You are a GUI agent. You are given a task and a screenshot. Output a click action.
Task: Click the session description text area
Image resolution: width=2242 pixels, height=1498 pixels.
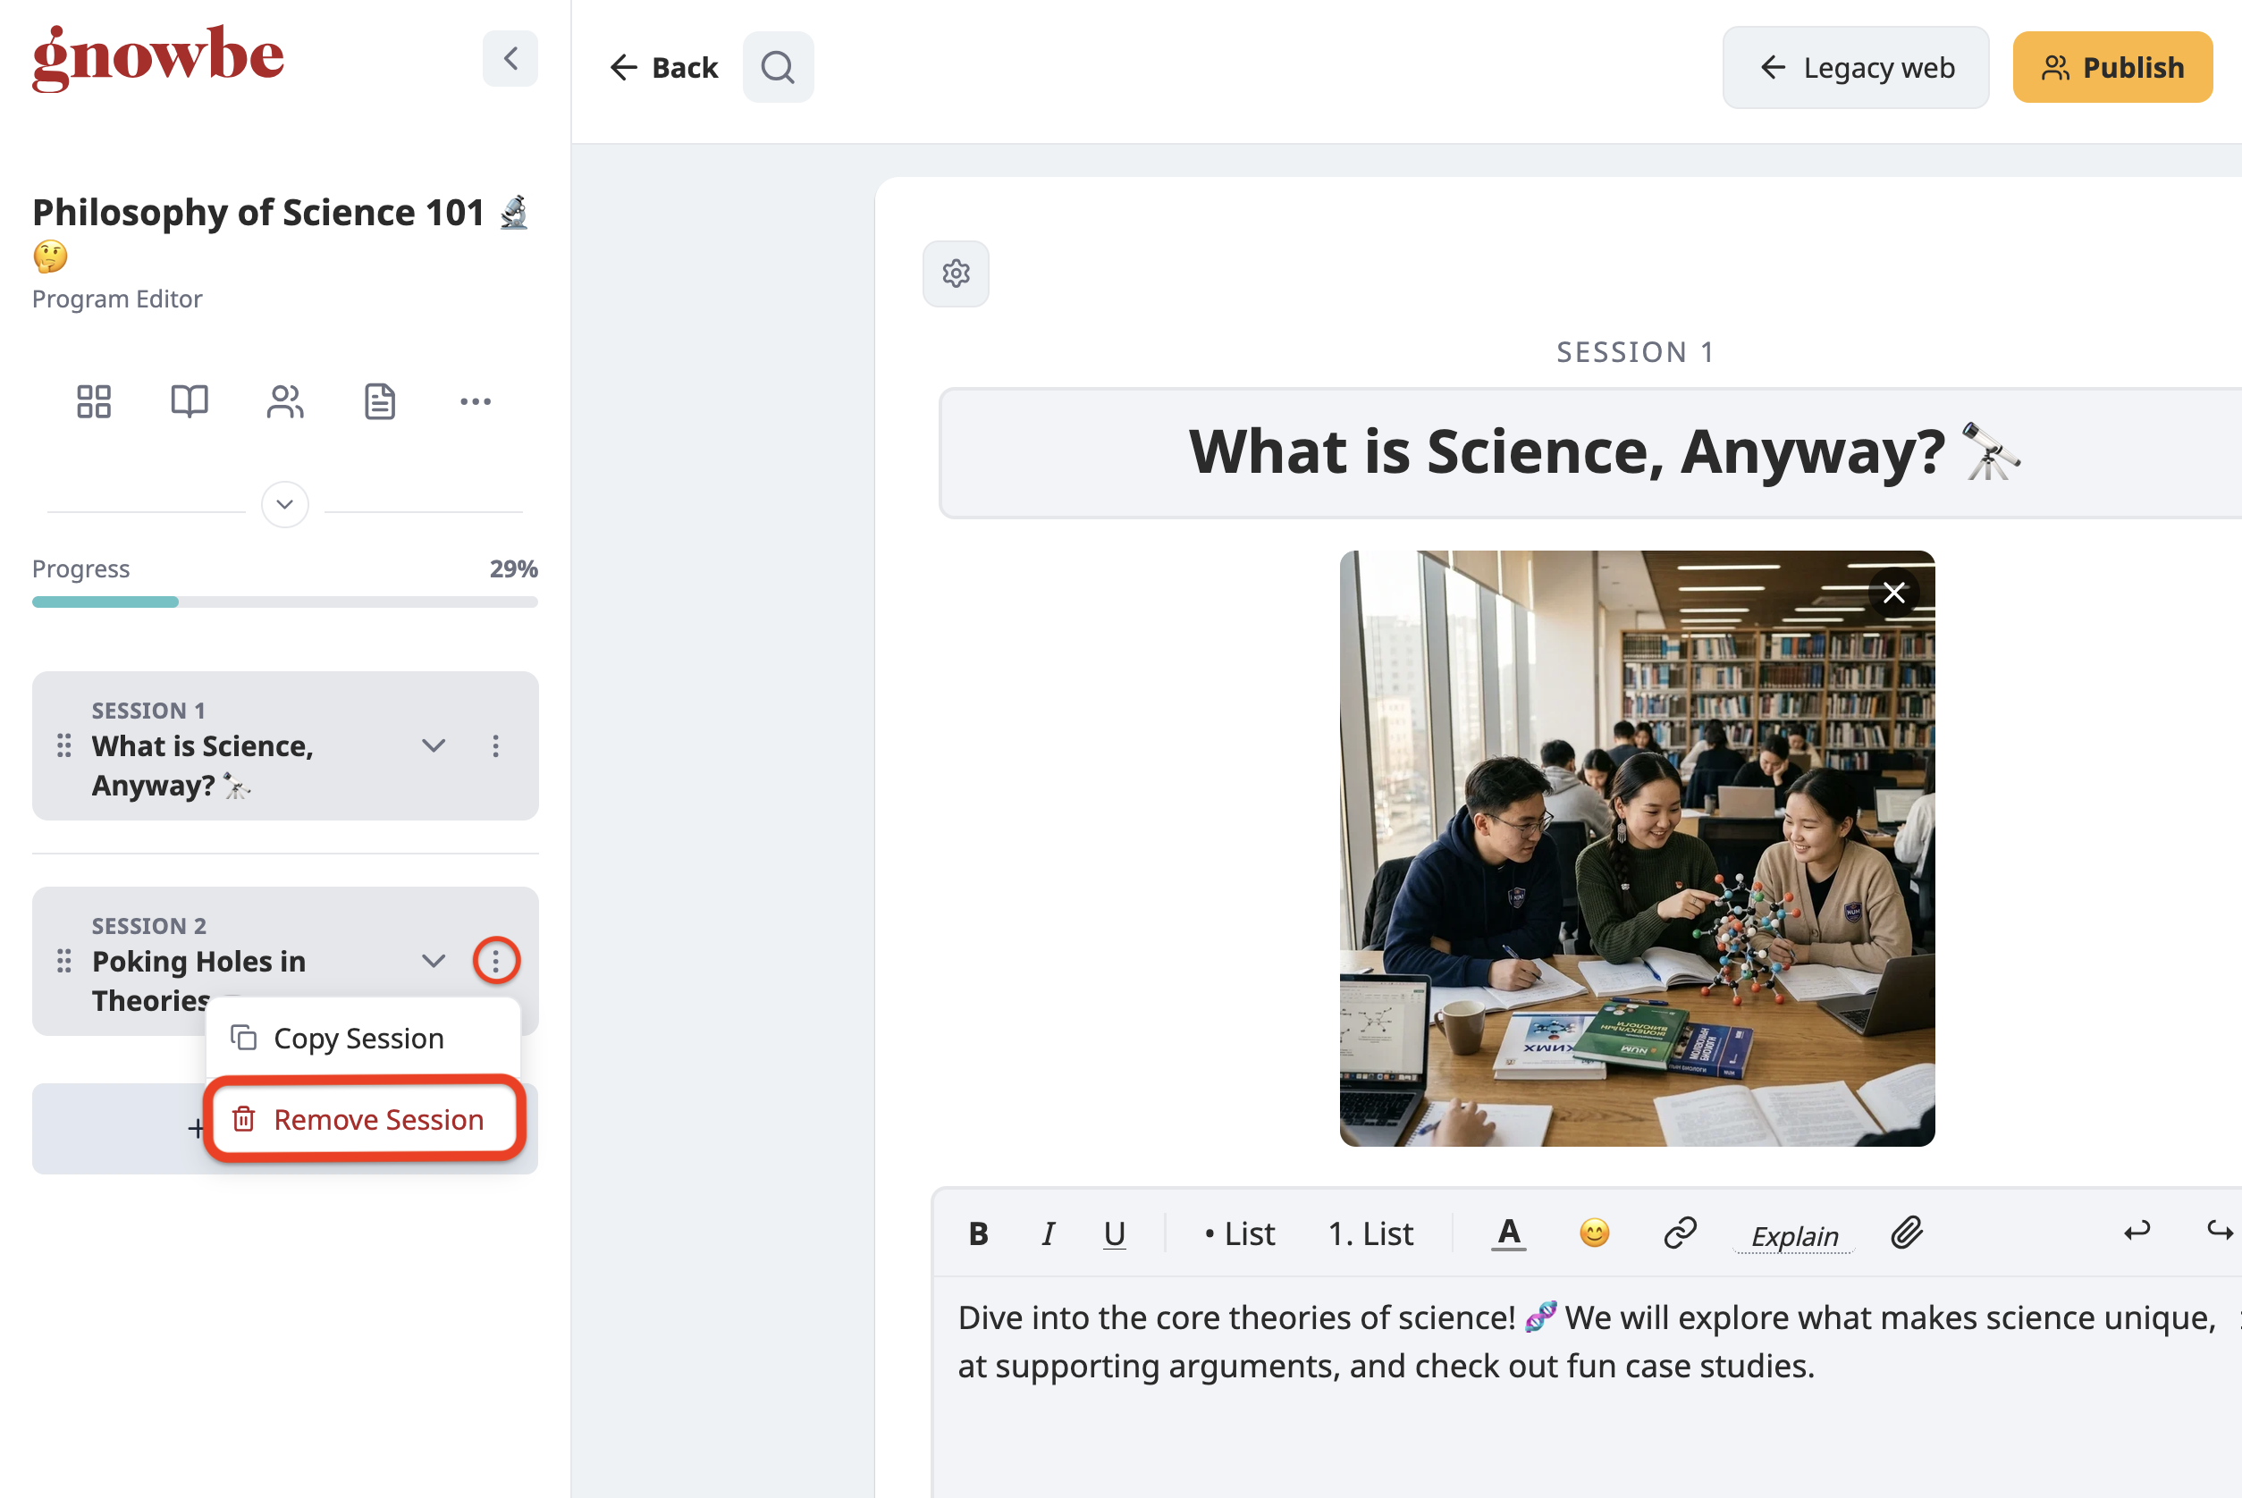pos(1587,1386)
